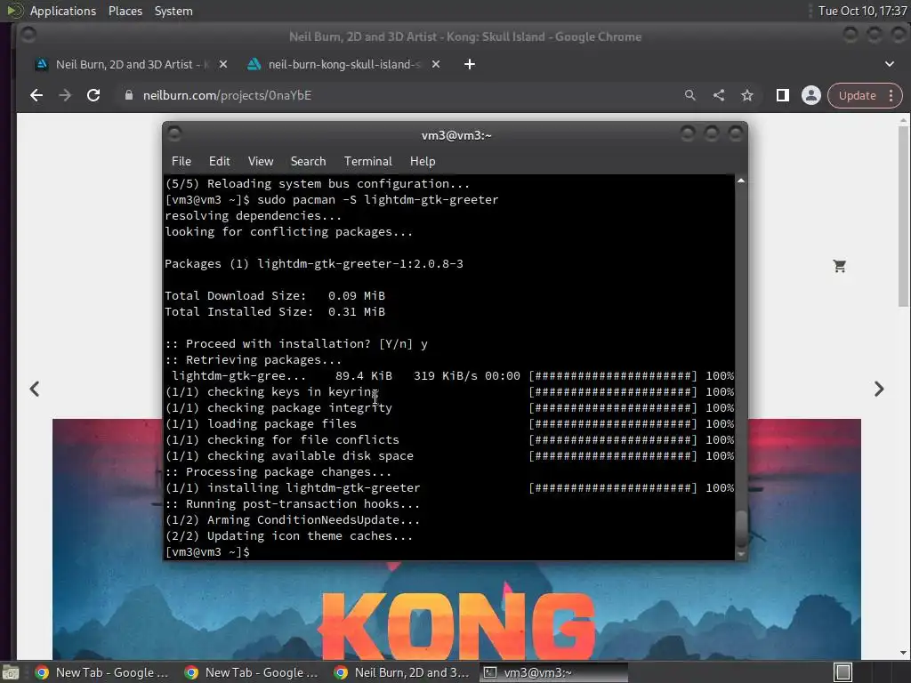Click '(2/2) Updating icon theme caches...' line
This screenshot has width=911, height=683.
289,536
